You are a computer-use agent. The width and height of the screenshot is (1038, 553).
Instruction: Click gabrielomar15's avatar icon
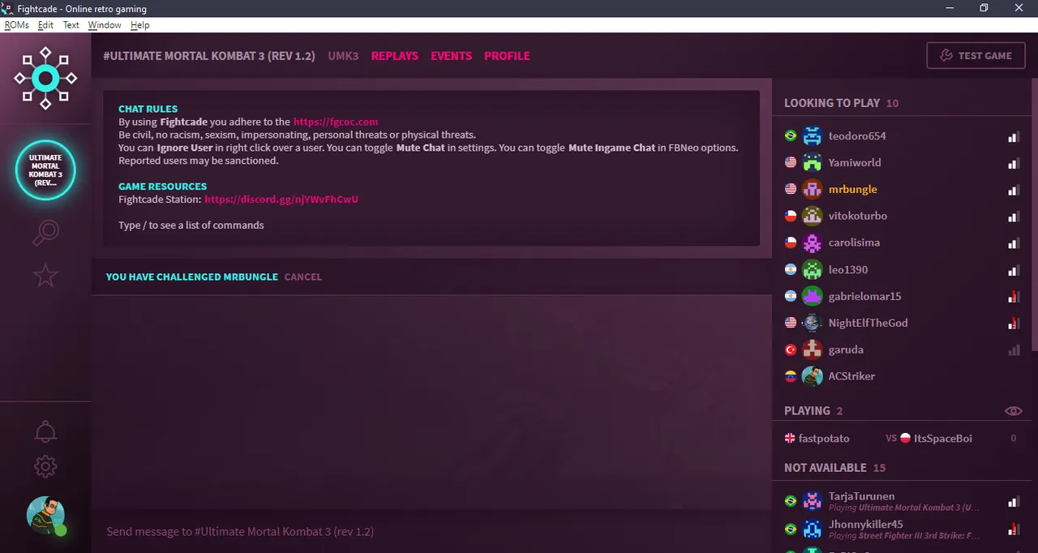[812, 297]
